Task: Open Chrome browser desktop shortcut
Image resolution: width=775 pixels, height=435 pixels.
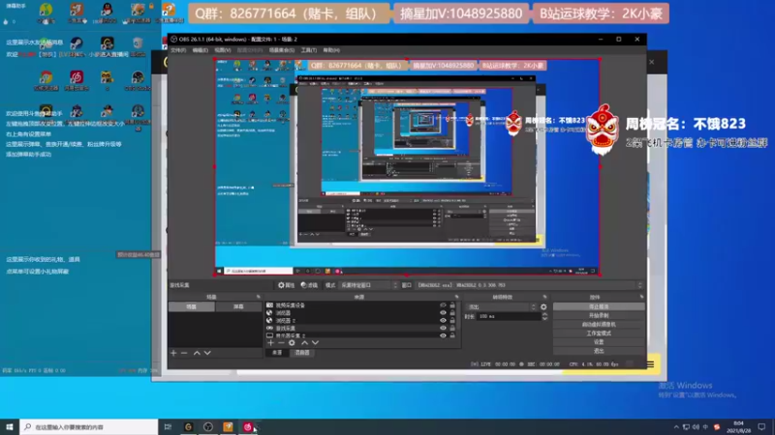Action: click(46, 78)
